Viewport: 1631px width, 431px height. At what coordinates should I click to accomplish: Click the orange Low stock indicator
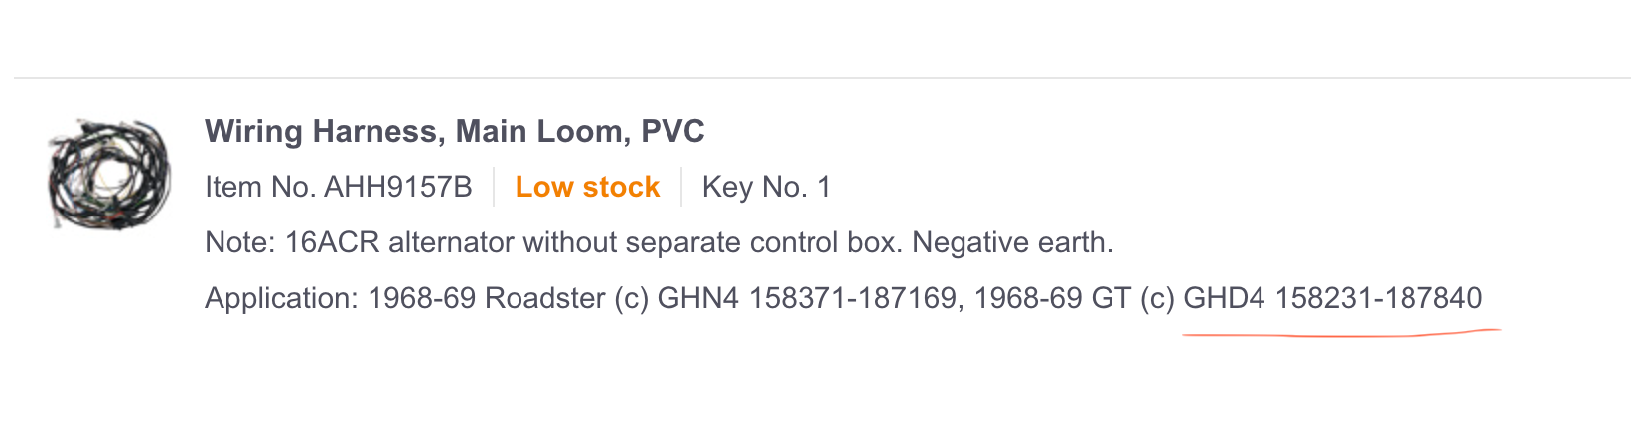tap(587, 187)
